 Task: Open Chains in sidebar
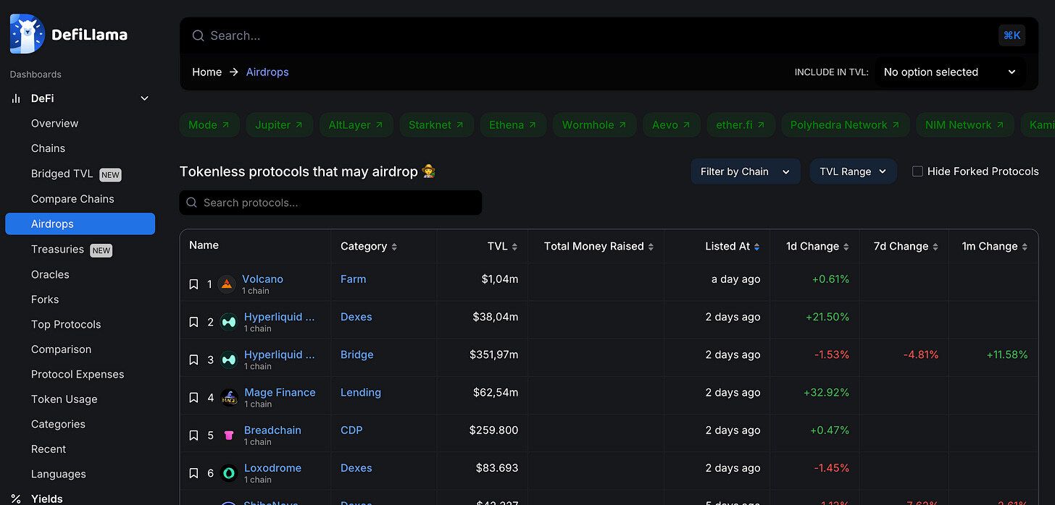[x=48, y=148]
